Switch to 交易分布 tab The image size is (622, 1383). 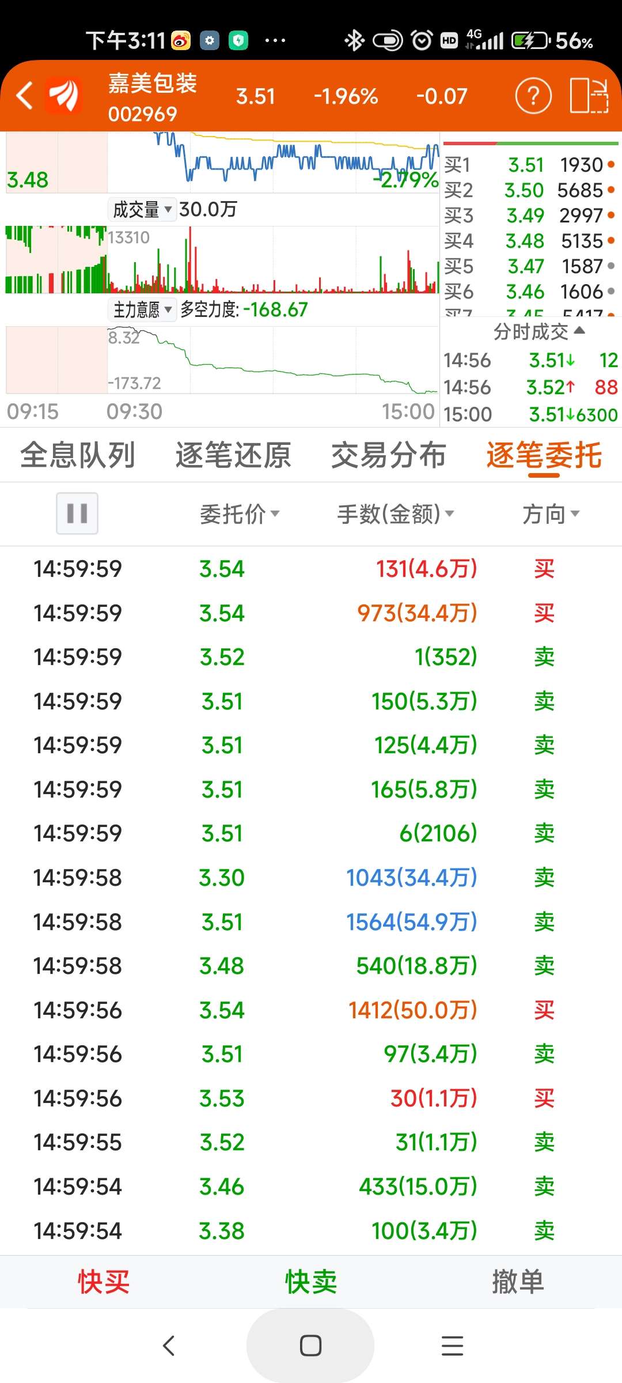pyautogui.click(x=389, y=455)
